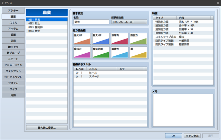Image resolution: width=221 pixels, height=140 pixels.
Task: Switch to the 敵グループ tab
Action: click(x=13, y=53)
